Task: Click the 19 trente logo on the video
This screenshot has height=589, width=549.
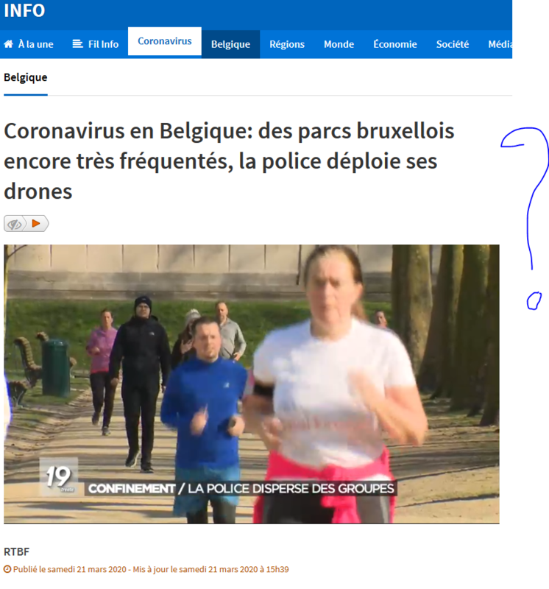Action: coord(59,476)
